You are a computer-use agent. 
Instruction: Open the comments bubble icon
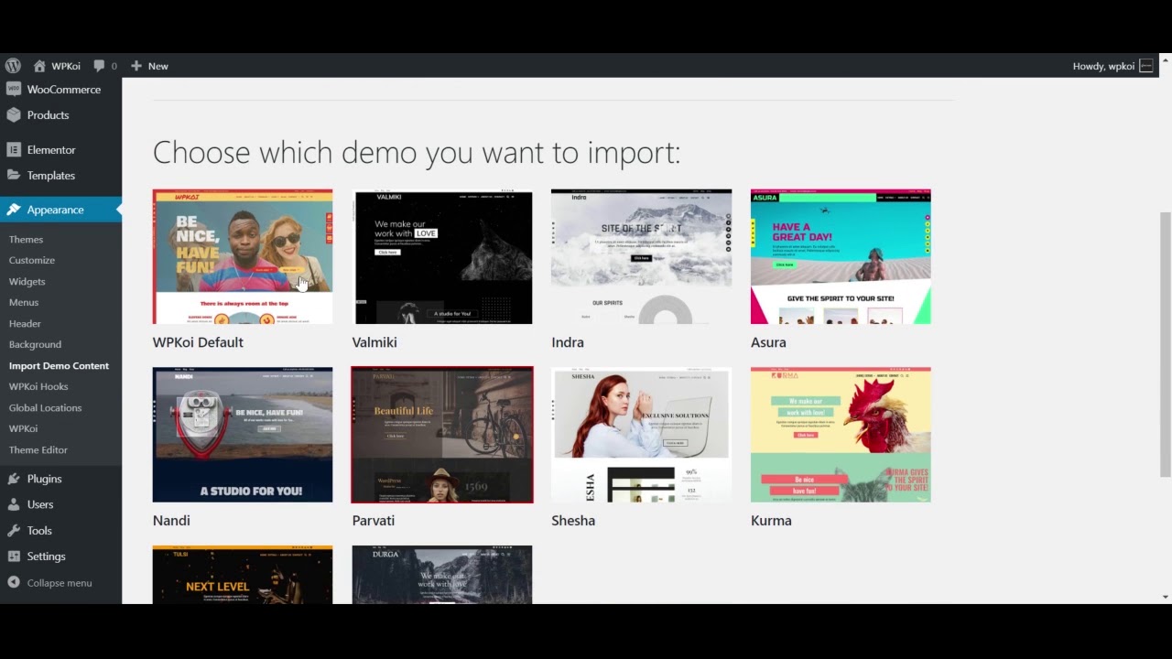click(99, 66)
